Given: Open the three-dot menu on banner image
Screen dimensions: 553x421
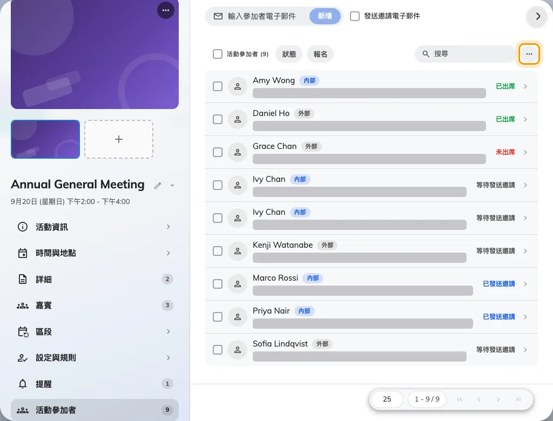Looking at the screenshot, I should pyautogui.click(x=165, y=10).
